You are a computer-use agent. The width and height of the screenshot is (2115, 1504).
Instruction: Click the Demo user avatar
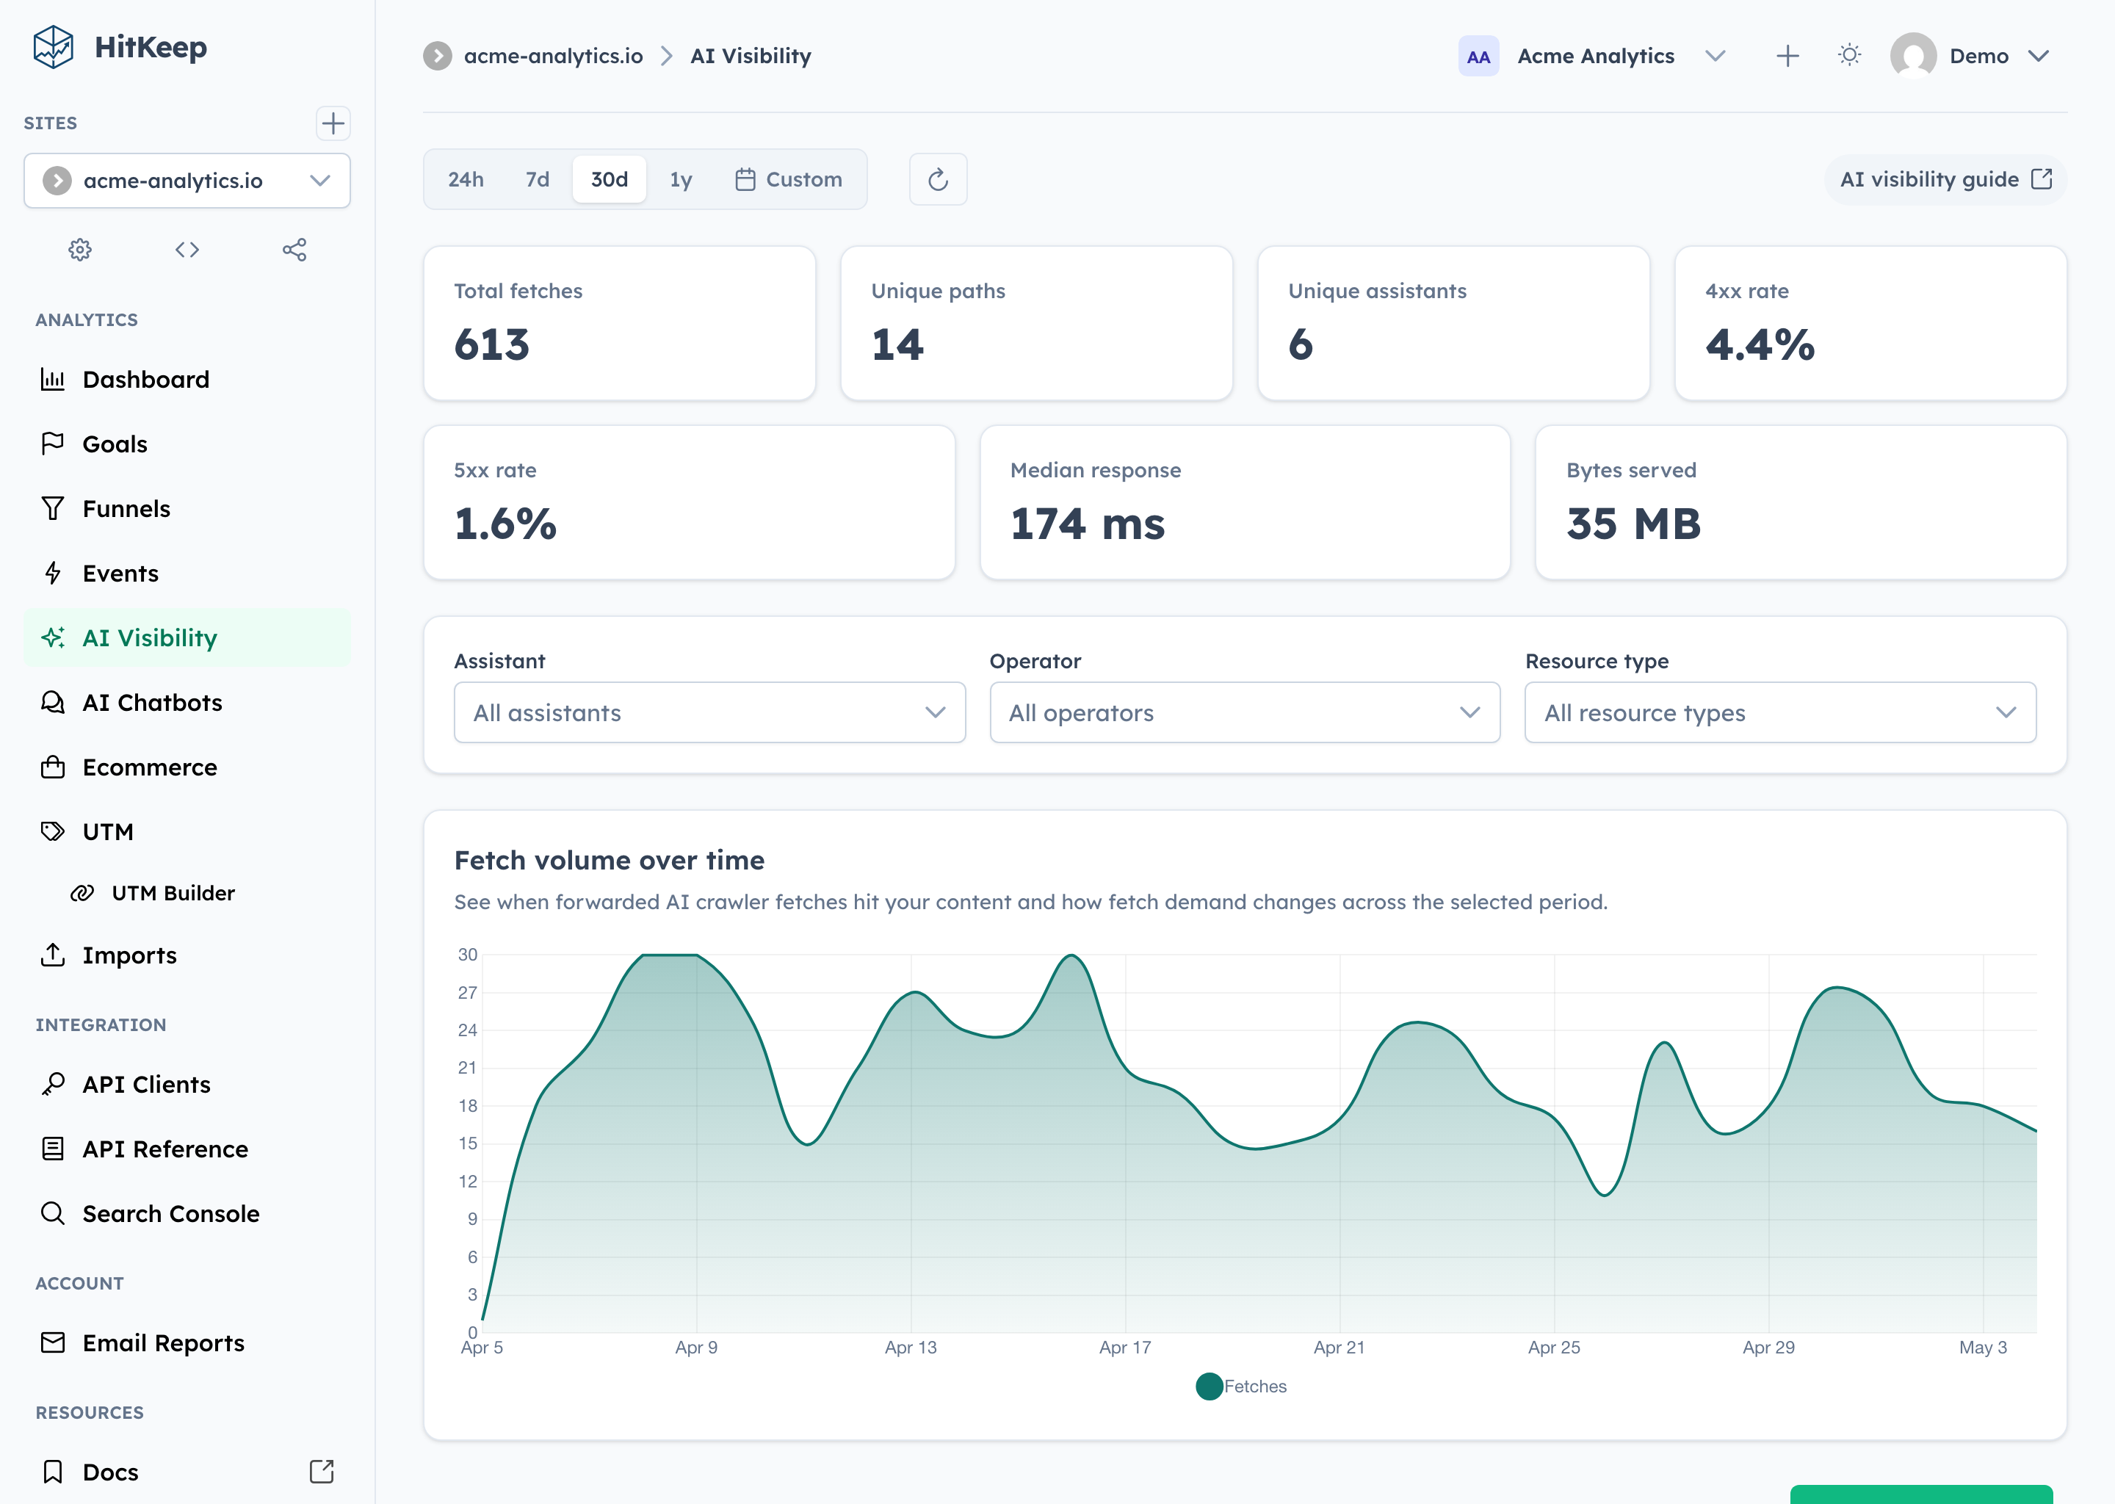1913,56
